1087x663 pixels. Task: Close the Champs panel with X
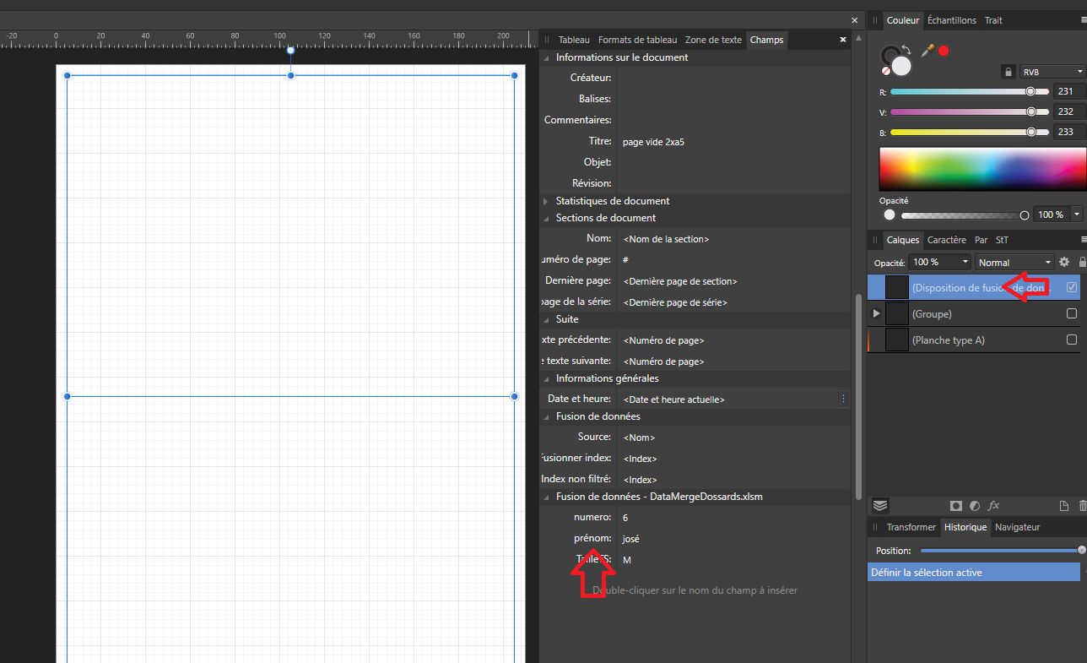pos(842,40)
